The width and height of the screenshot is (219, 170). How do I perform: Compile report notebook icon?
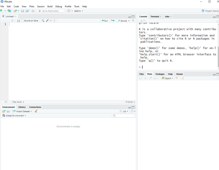55,21
